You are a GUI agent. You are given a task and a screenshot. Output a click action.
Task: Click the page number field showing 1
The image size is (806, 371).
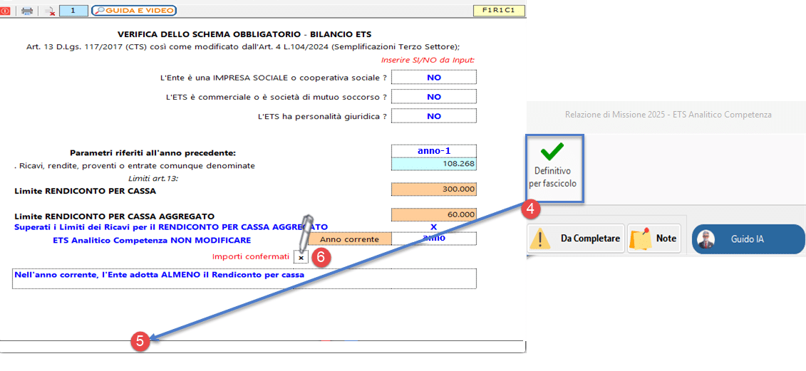point(73,10)
